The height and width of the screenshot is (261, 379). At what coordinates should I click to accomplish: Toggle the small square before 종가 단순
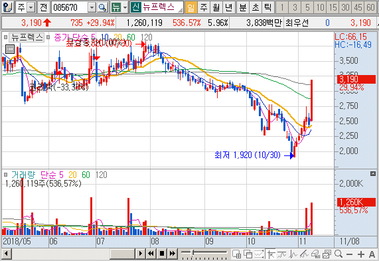48,37
